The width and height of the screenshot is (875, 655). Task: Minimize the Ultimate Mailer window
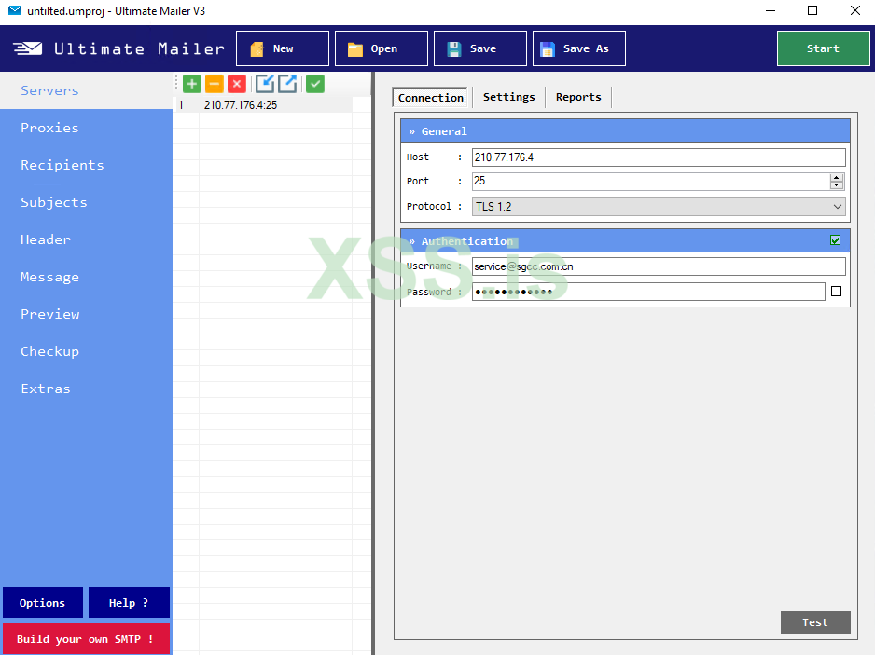(771, 10)
